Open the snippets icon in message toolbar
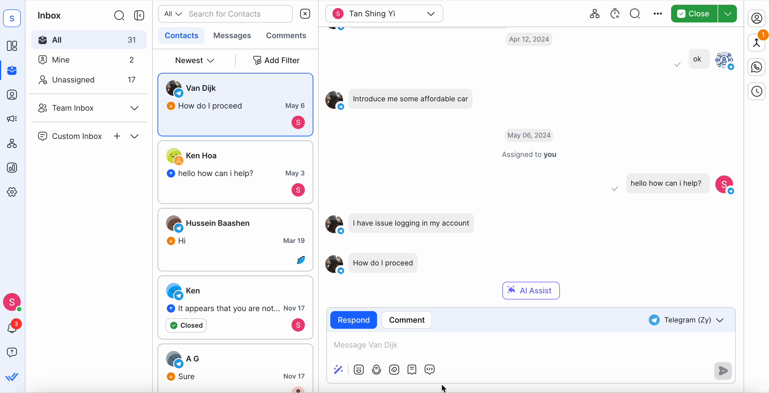This screenshot has height=393, width=769. click(x=412, y=370)
